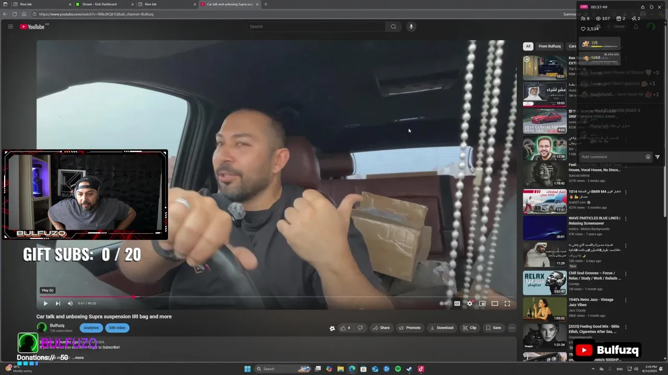
Task: Open live overlay settings gear
Action: click(x=651, y=7)
